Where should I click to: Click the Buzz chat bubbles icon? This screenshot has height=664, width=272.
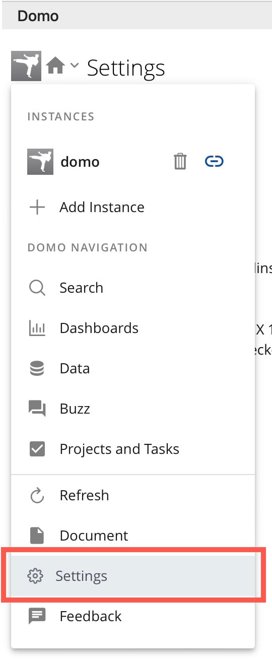37,409
